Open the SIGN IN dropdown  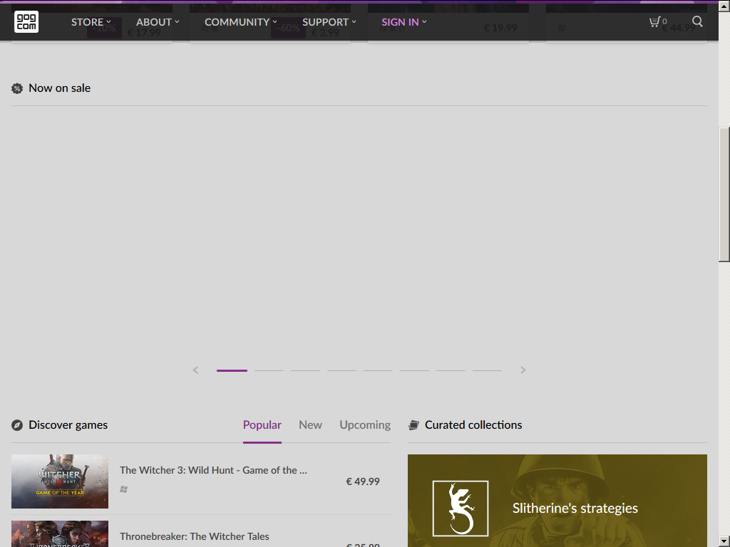click(x=403, y=22)
